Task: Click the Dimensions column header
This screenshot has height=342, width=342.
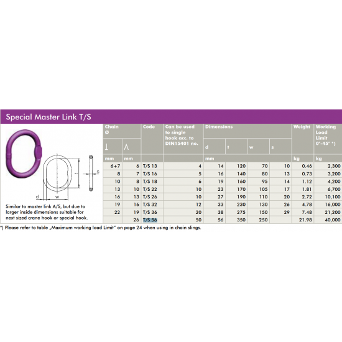Action: coord(219,127)
